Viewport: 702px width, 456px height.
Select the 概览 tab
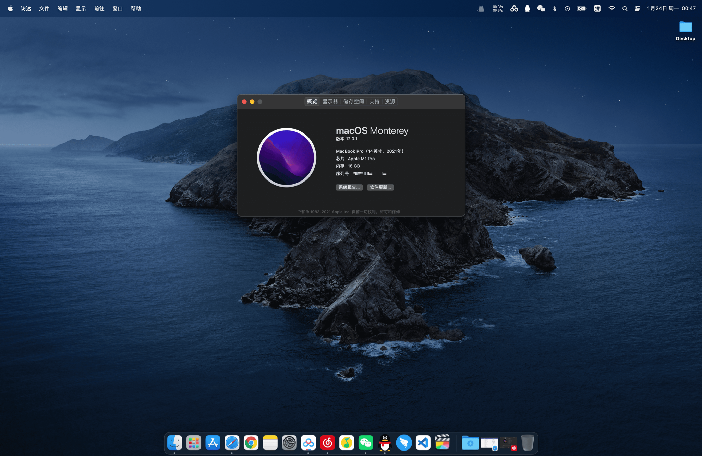pyautogui.click(x=312, y=102)
